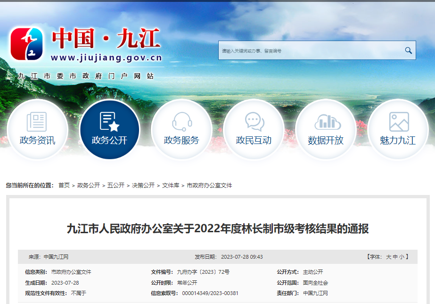Set font size to 小
435x304 pixels.
click(x=402, y=257)
